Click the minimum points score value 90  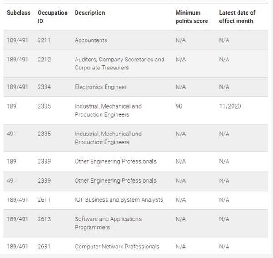(179, 106)
